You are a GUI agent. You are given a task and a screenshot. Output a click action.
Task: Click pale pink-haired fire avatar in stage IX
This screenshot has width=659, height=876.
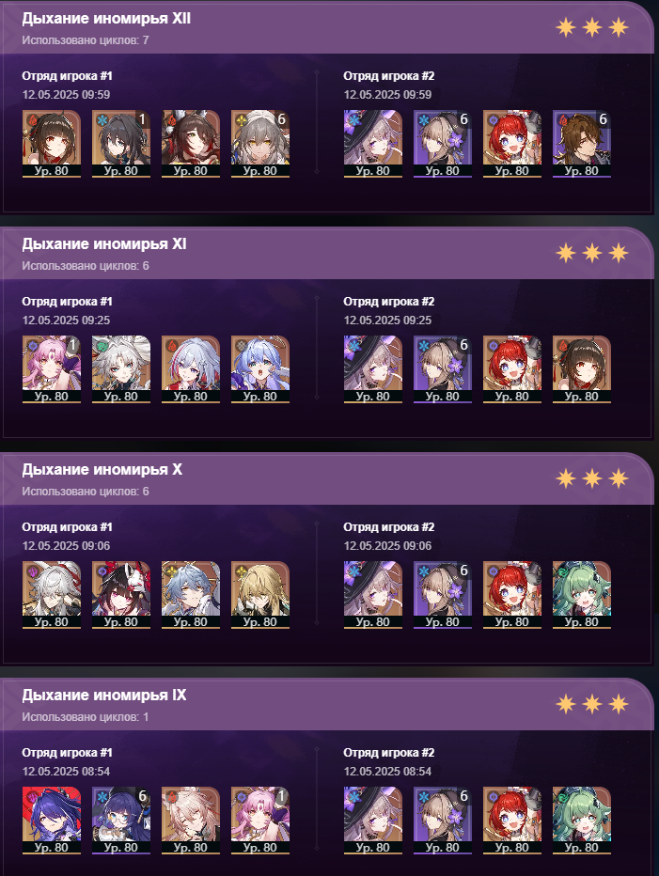click(191, 821)
